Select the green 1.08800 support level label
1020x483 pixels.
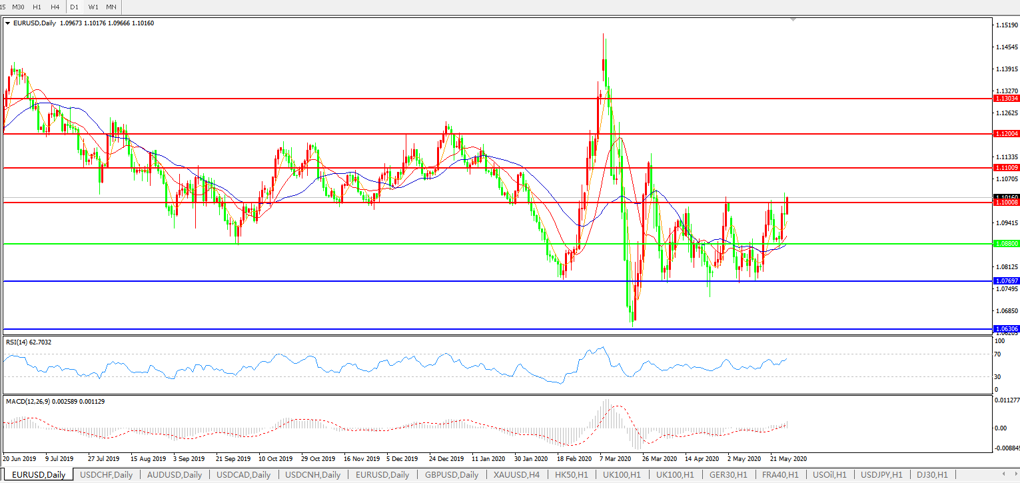tap(1005, 244)
